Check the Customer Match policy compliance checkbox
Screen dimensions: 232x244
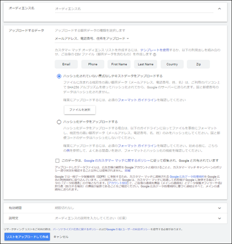57,161
